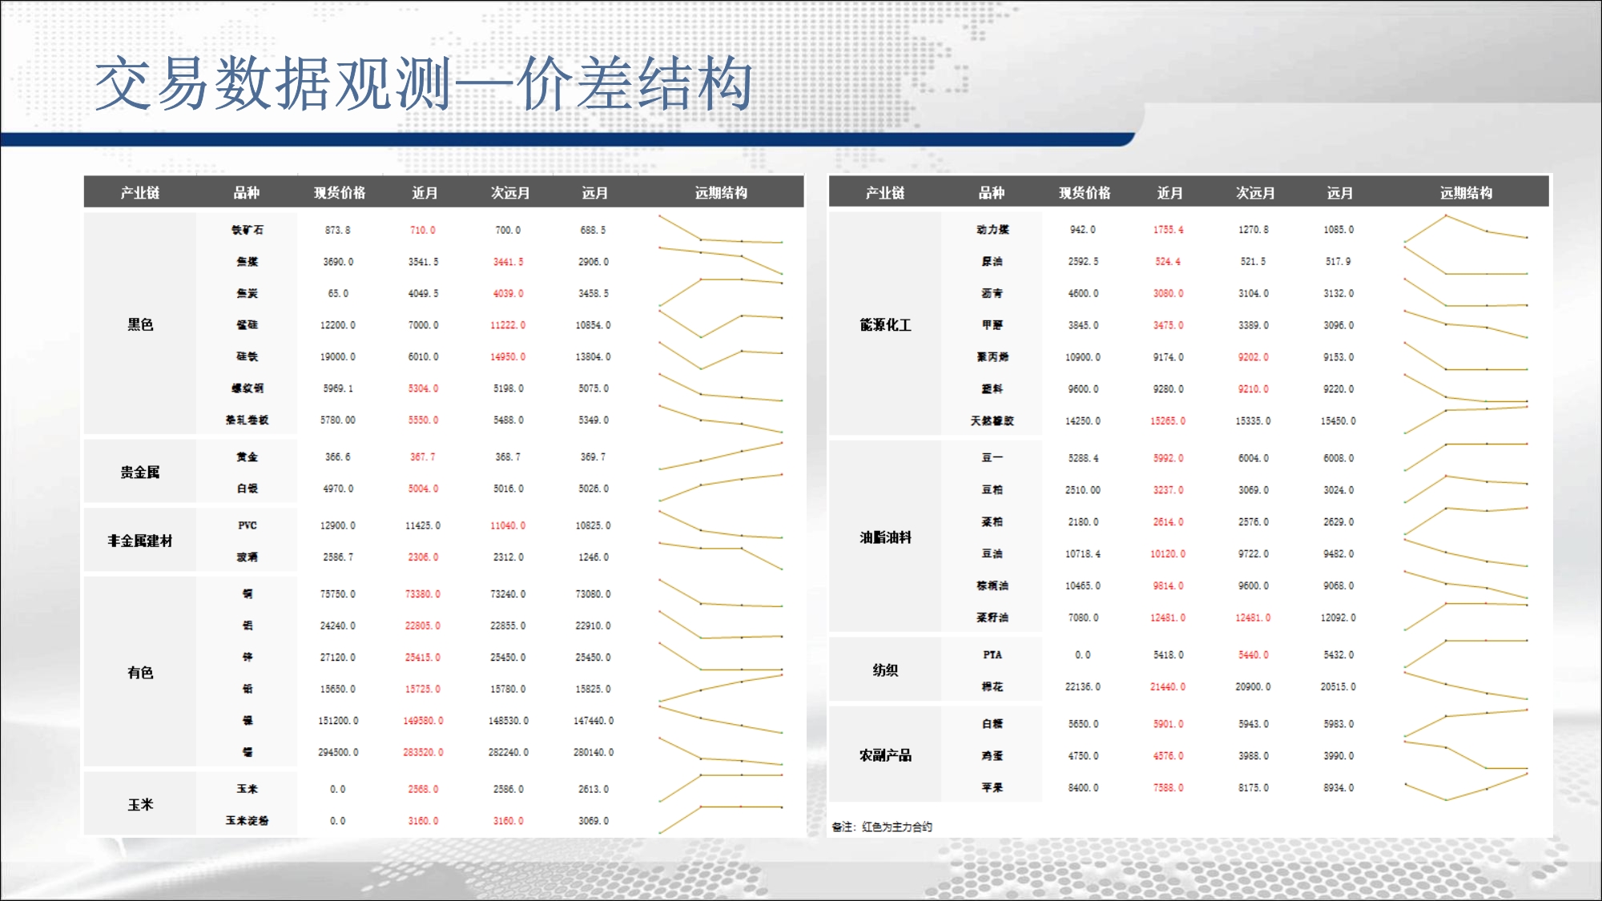Select the red value 367.7
Screen dimensions: 1602x901
point(423,457)
